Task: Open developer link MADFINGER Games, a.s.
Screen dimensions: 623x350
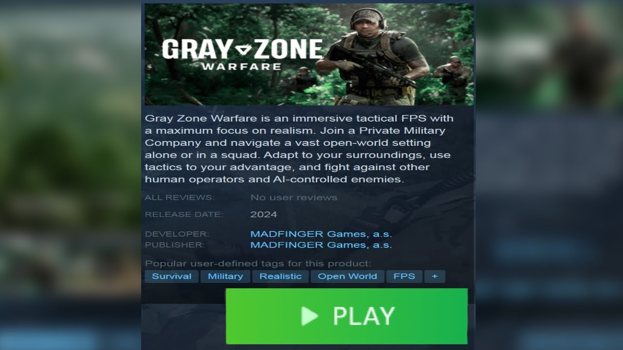Action: click(x=321, y=234)
